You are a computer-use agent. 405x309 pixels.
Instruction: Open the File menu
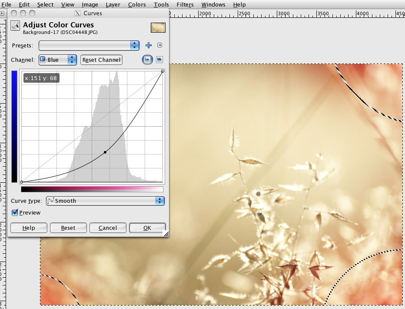tap(6, 4)
